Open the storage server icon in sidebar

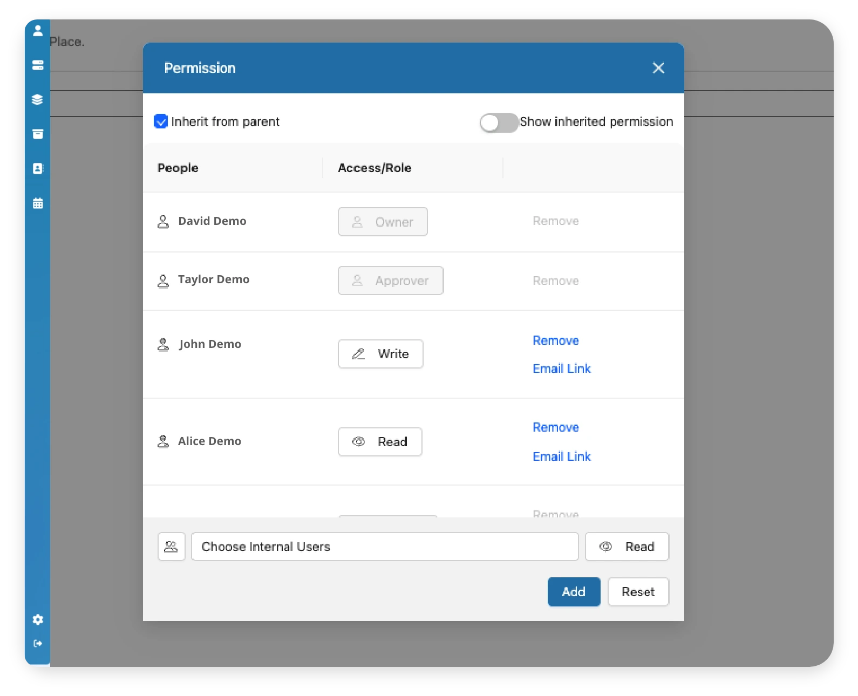[x=37, y=65]
